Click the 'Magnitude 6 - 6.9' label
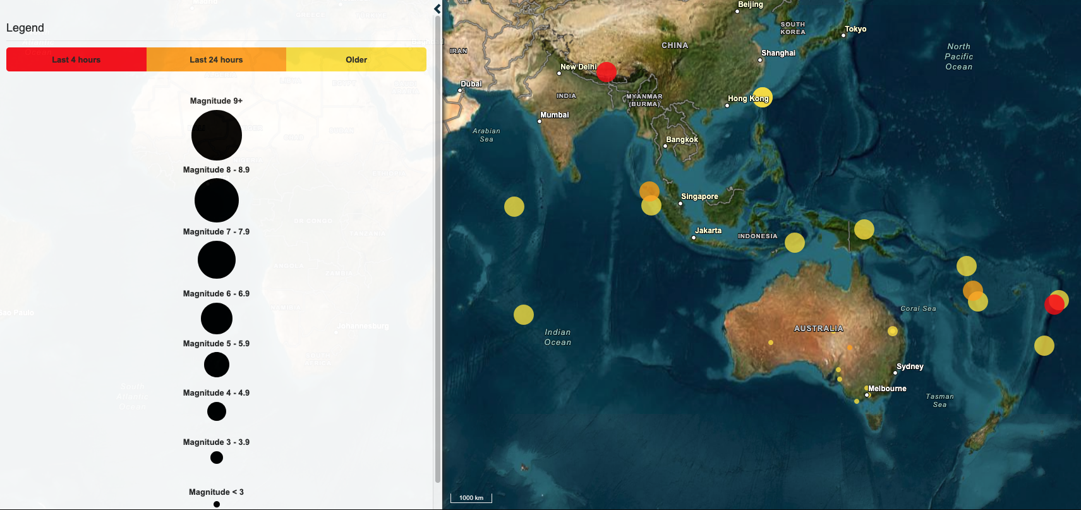Image resolution: width=1081 pixels, height=510 pixels. click(x=216, y=294)
